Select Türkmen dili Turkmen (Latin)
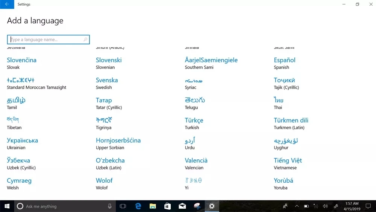The image size is (376, 212). pos(291,124)
